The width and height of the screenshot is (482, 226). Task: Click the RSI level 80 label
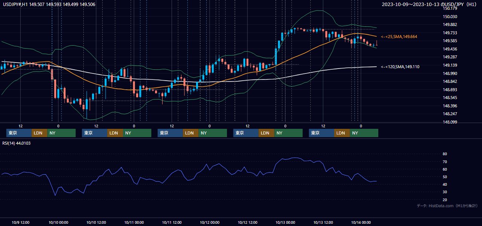click(x=445, y=154)
